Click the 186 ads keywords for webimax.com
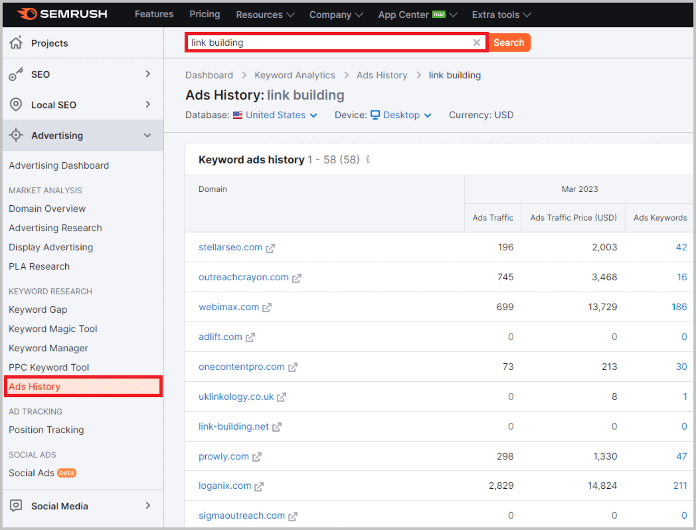Screen dimensions: 696x530 (679, 307)
